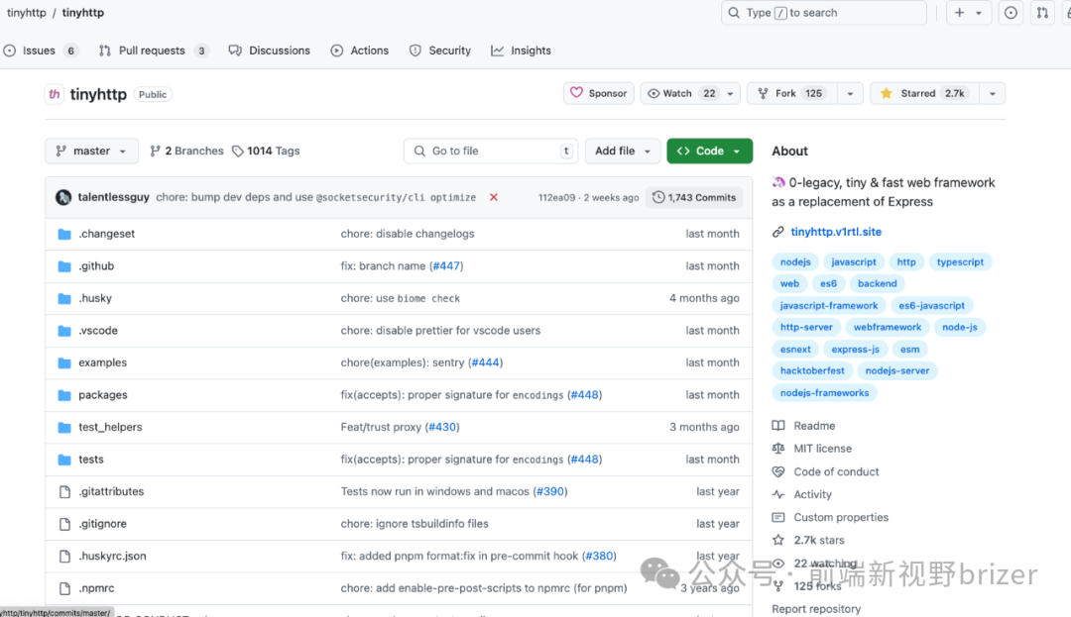This screenshot has width=1071, height=617.
Task: Click the .vscode folder icon
Action: pos(64,331)
